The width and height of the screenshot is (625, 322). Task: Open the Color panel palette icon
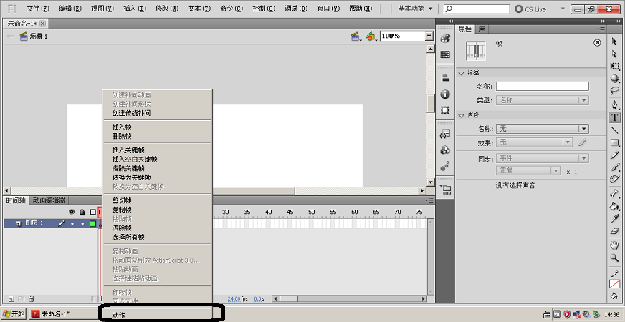click(445, 39)
